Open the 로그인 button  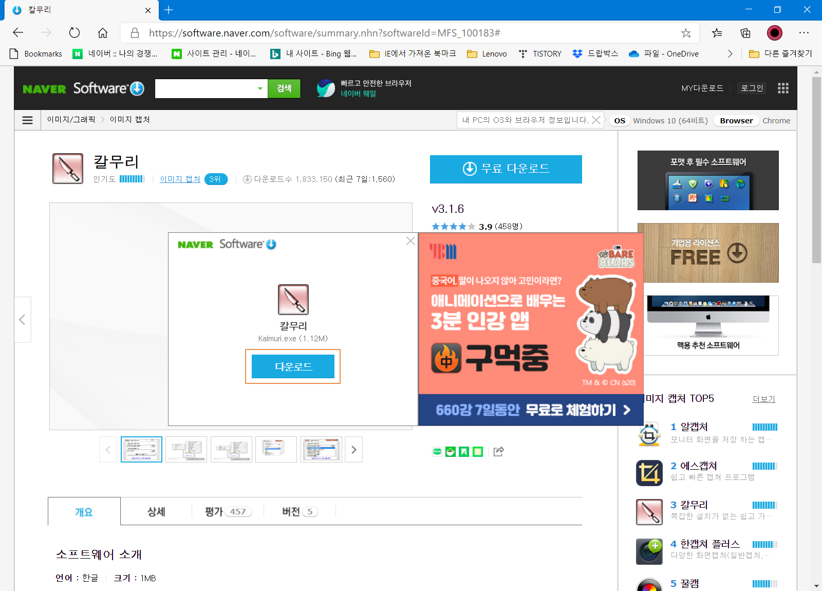pyautogui.click(x=752, y=88)
